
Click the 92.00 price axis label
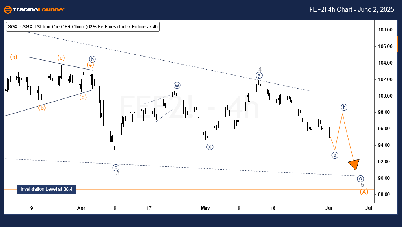[385, 162]
